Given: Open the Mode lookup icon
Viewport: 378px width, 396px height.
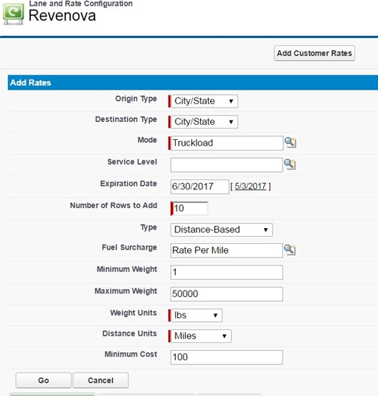Looking at the screenshot, I should point(290,143).
